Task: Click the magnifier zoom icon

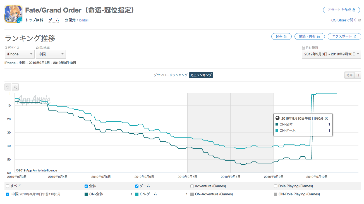Action: pyautogui.click(x=15, y=87)
